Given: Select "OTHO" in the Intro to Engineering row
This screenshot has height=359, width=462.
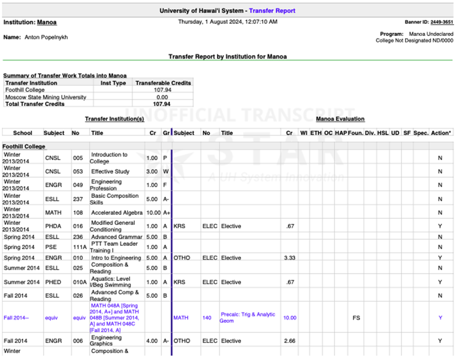Looking at the screenshot, I should 182,258.
